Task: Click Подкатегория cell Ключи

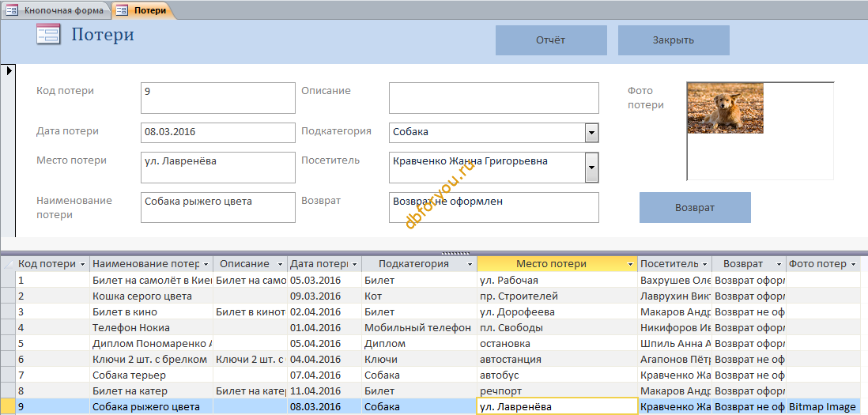Action: (419, 359)
